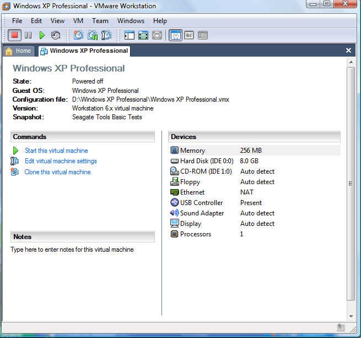Click Clone this virtual machine link

pyautogui.click(x=57, y=172)
